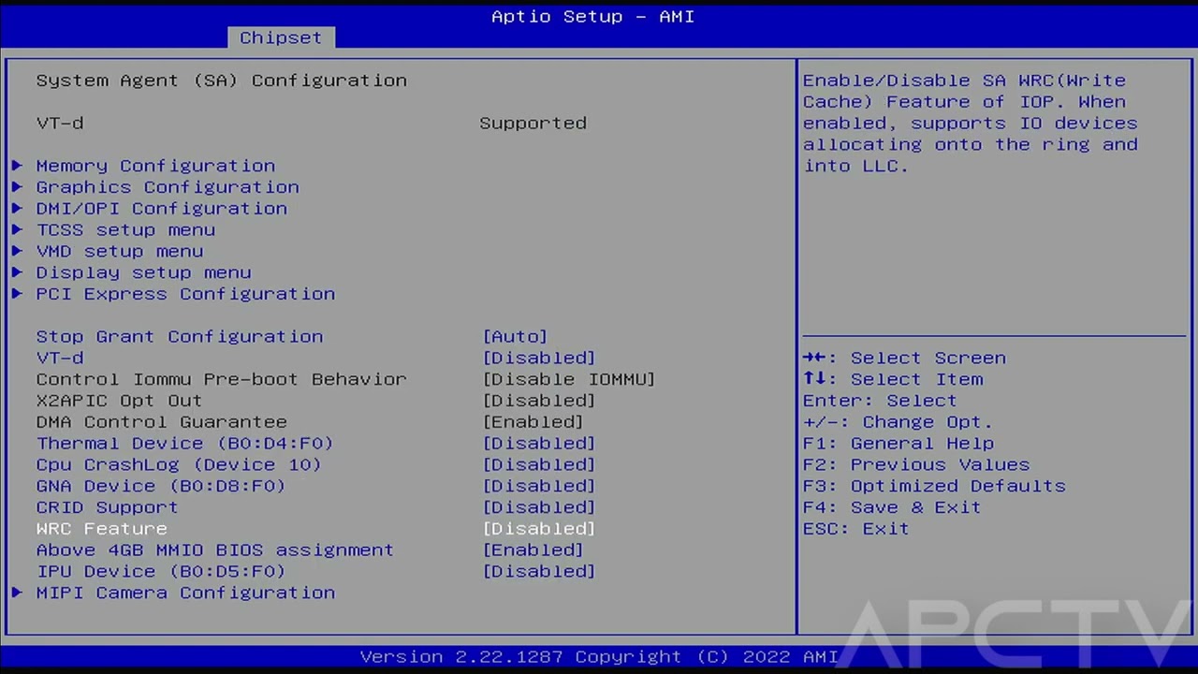Select the VT-d setting label
Screen dimensions: 1198x674
[60, 358]
